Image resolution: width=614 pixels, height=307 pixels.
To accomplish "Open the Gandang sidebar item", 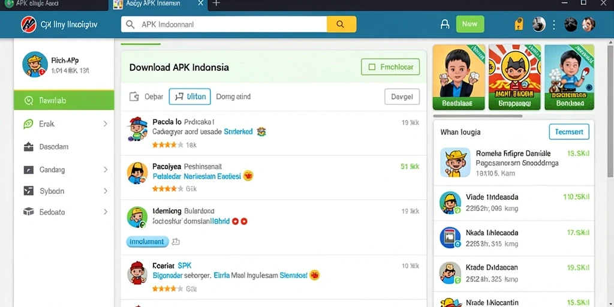I will (x=64, y=170).
